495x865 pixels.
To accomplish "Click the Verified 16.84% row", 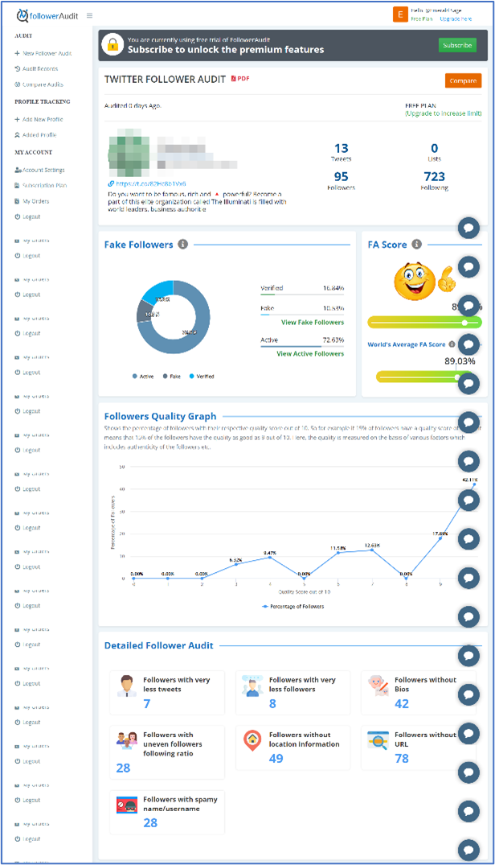I will (302, 288).
